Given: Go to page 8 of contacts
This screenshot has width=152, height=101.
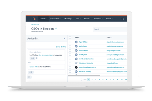Looking at the screenshot, I should [114, 79].
